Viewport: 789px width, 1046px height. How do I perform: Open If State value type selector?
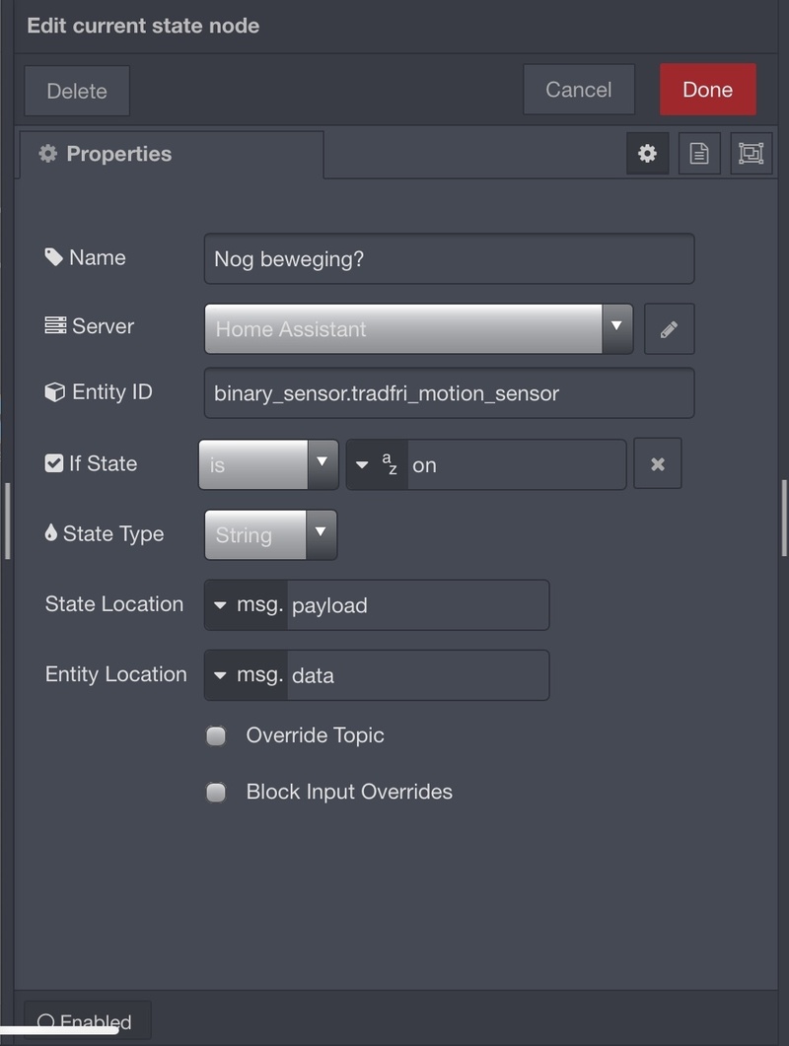coord(376,464)
